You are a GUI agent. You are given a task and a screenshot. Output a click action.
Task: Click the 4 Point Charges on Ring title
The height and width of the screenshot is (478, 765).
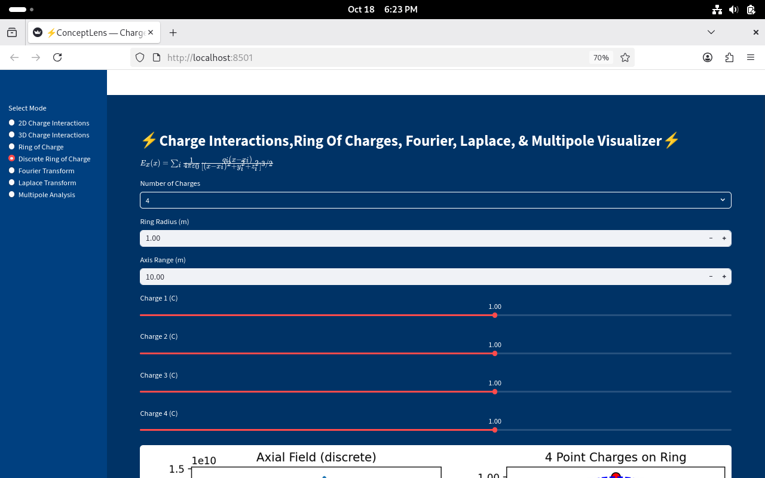(x=616, y=457)
